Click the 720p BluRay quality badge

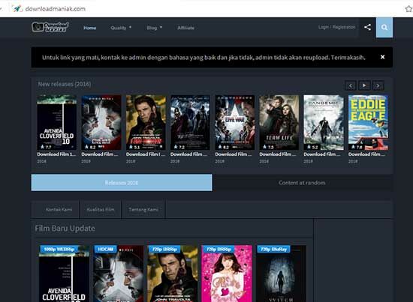point(273,249)
